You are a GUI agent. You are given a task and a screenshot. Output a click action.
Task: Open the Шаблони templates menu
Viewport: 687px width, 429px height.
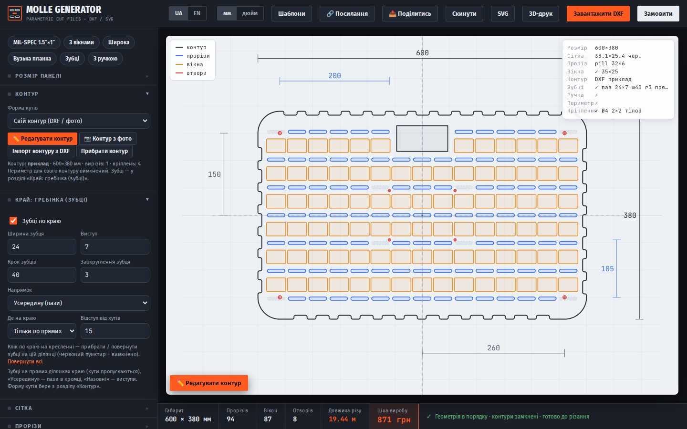tap(291, 13)
